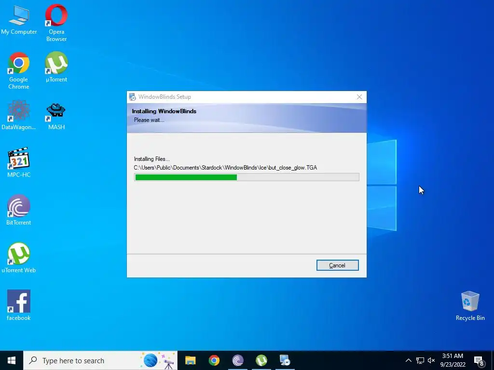Open File Explorer from taskbar
This screenshot has height=370, width=494.
tap(190, 360)
